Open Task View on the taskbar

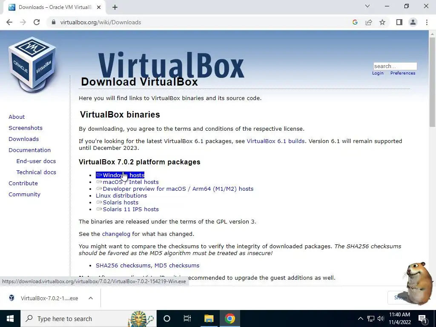pos(187,318)
